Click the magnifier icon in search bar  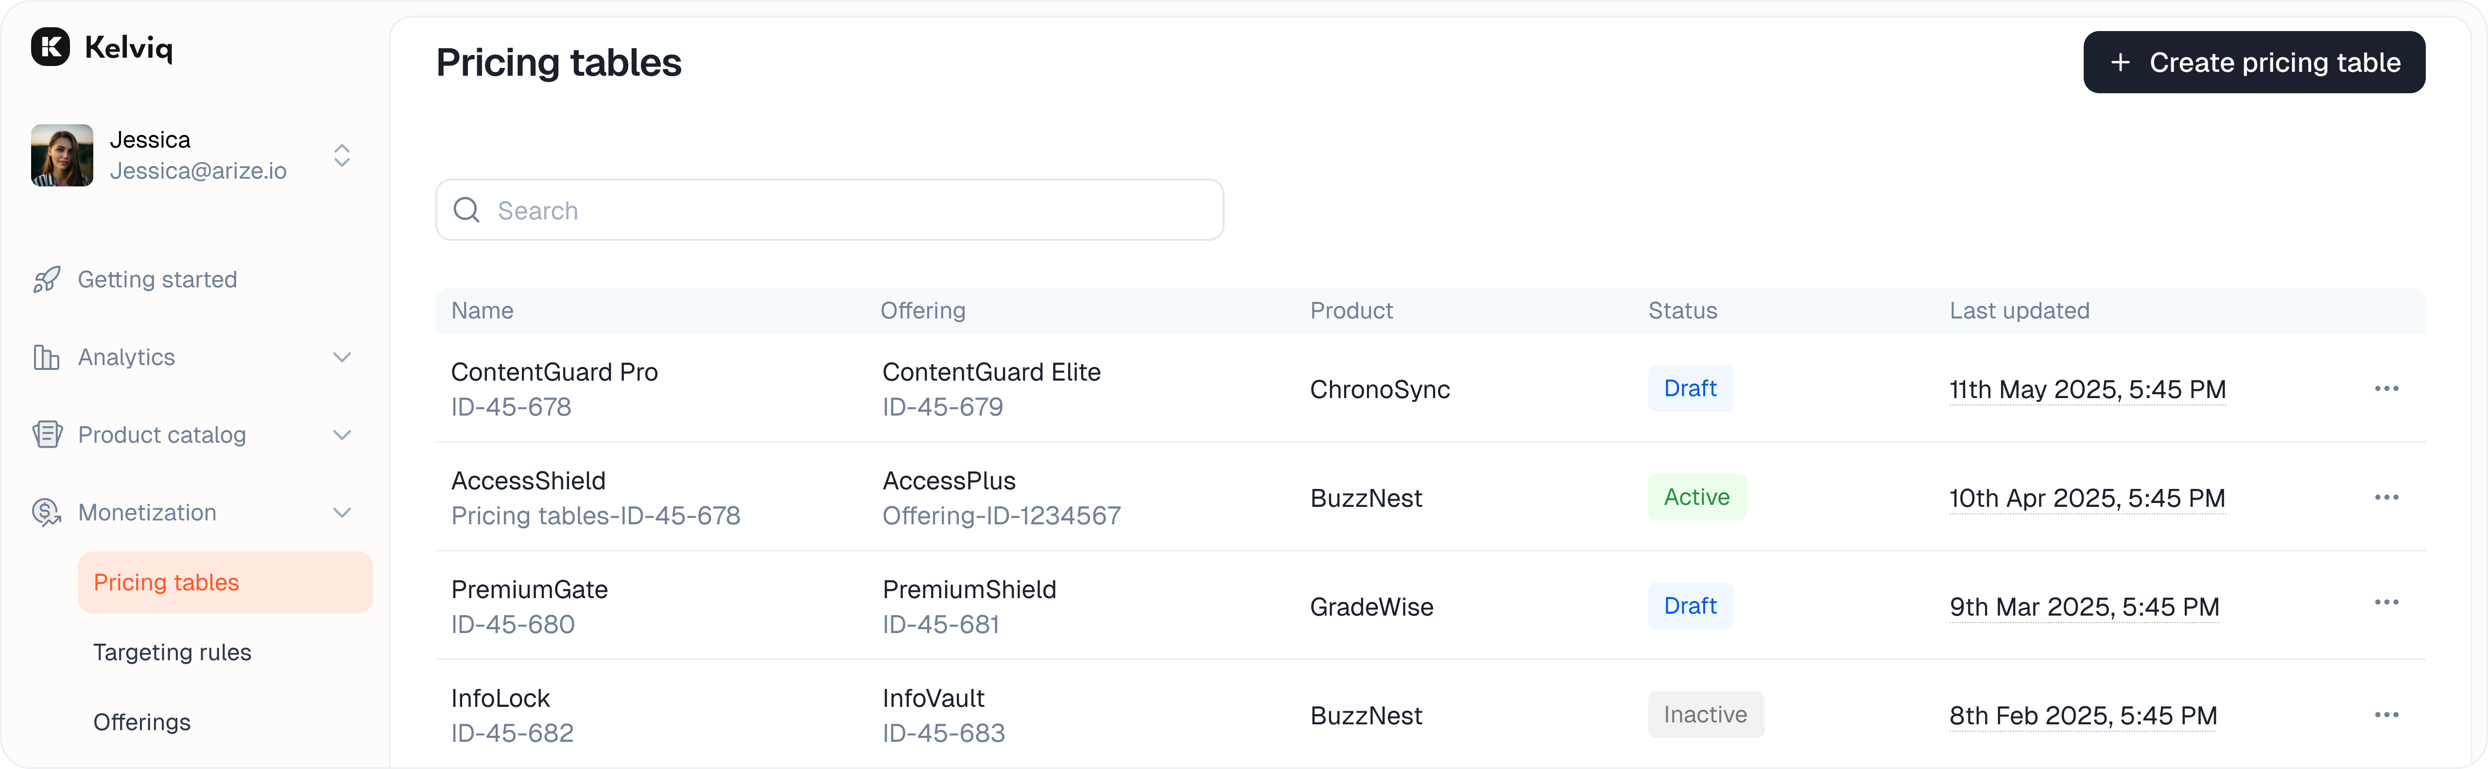466,210
